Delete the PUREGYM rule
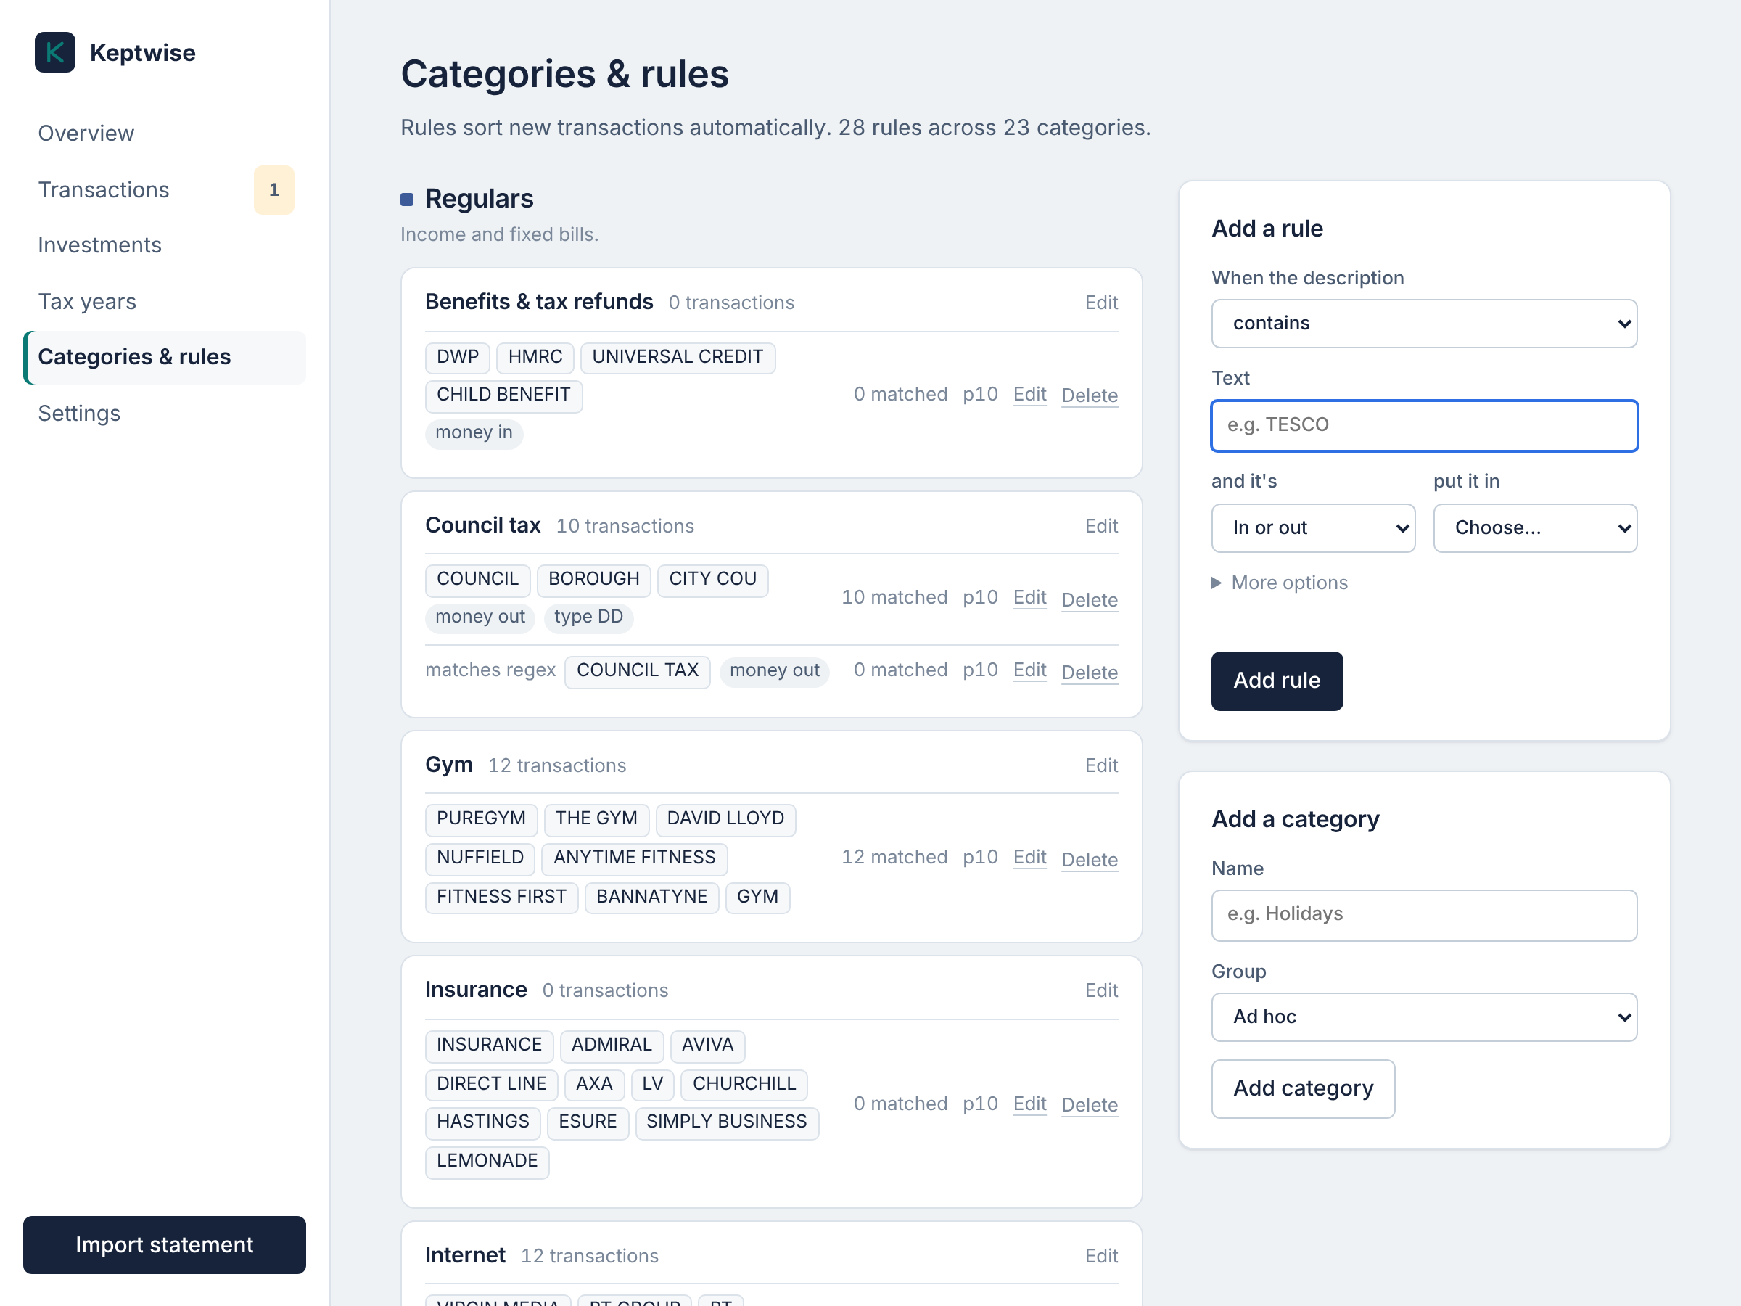This screenshot has width=1741, height=1306. click(1090, 860)
